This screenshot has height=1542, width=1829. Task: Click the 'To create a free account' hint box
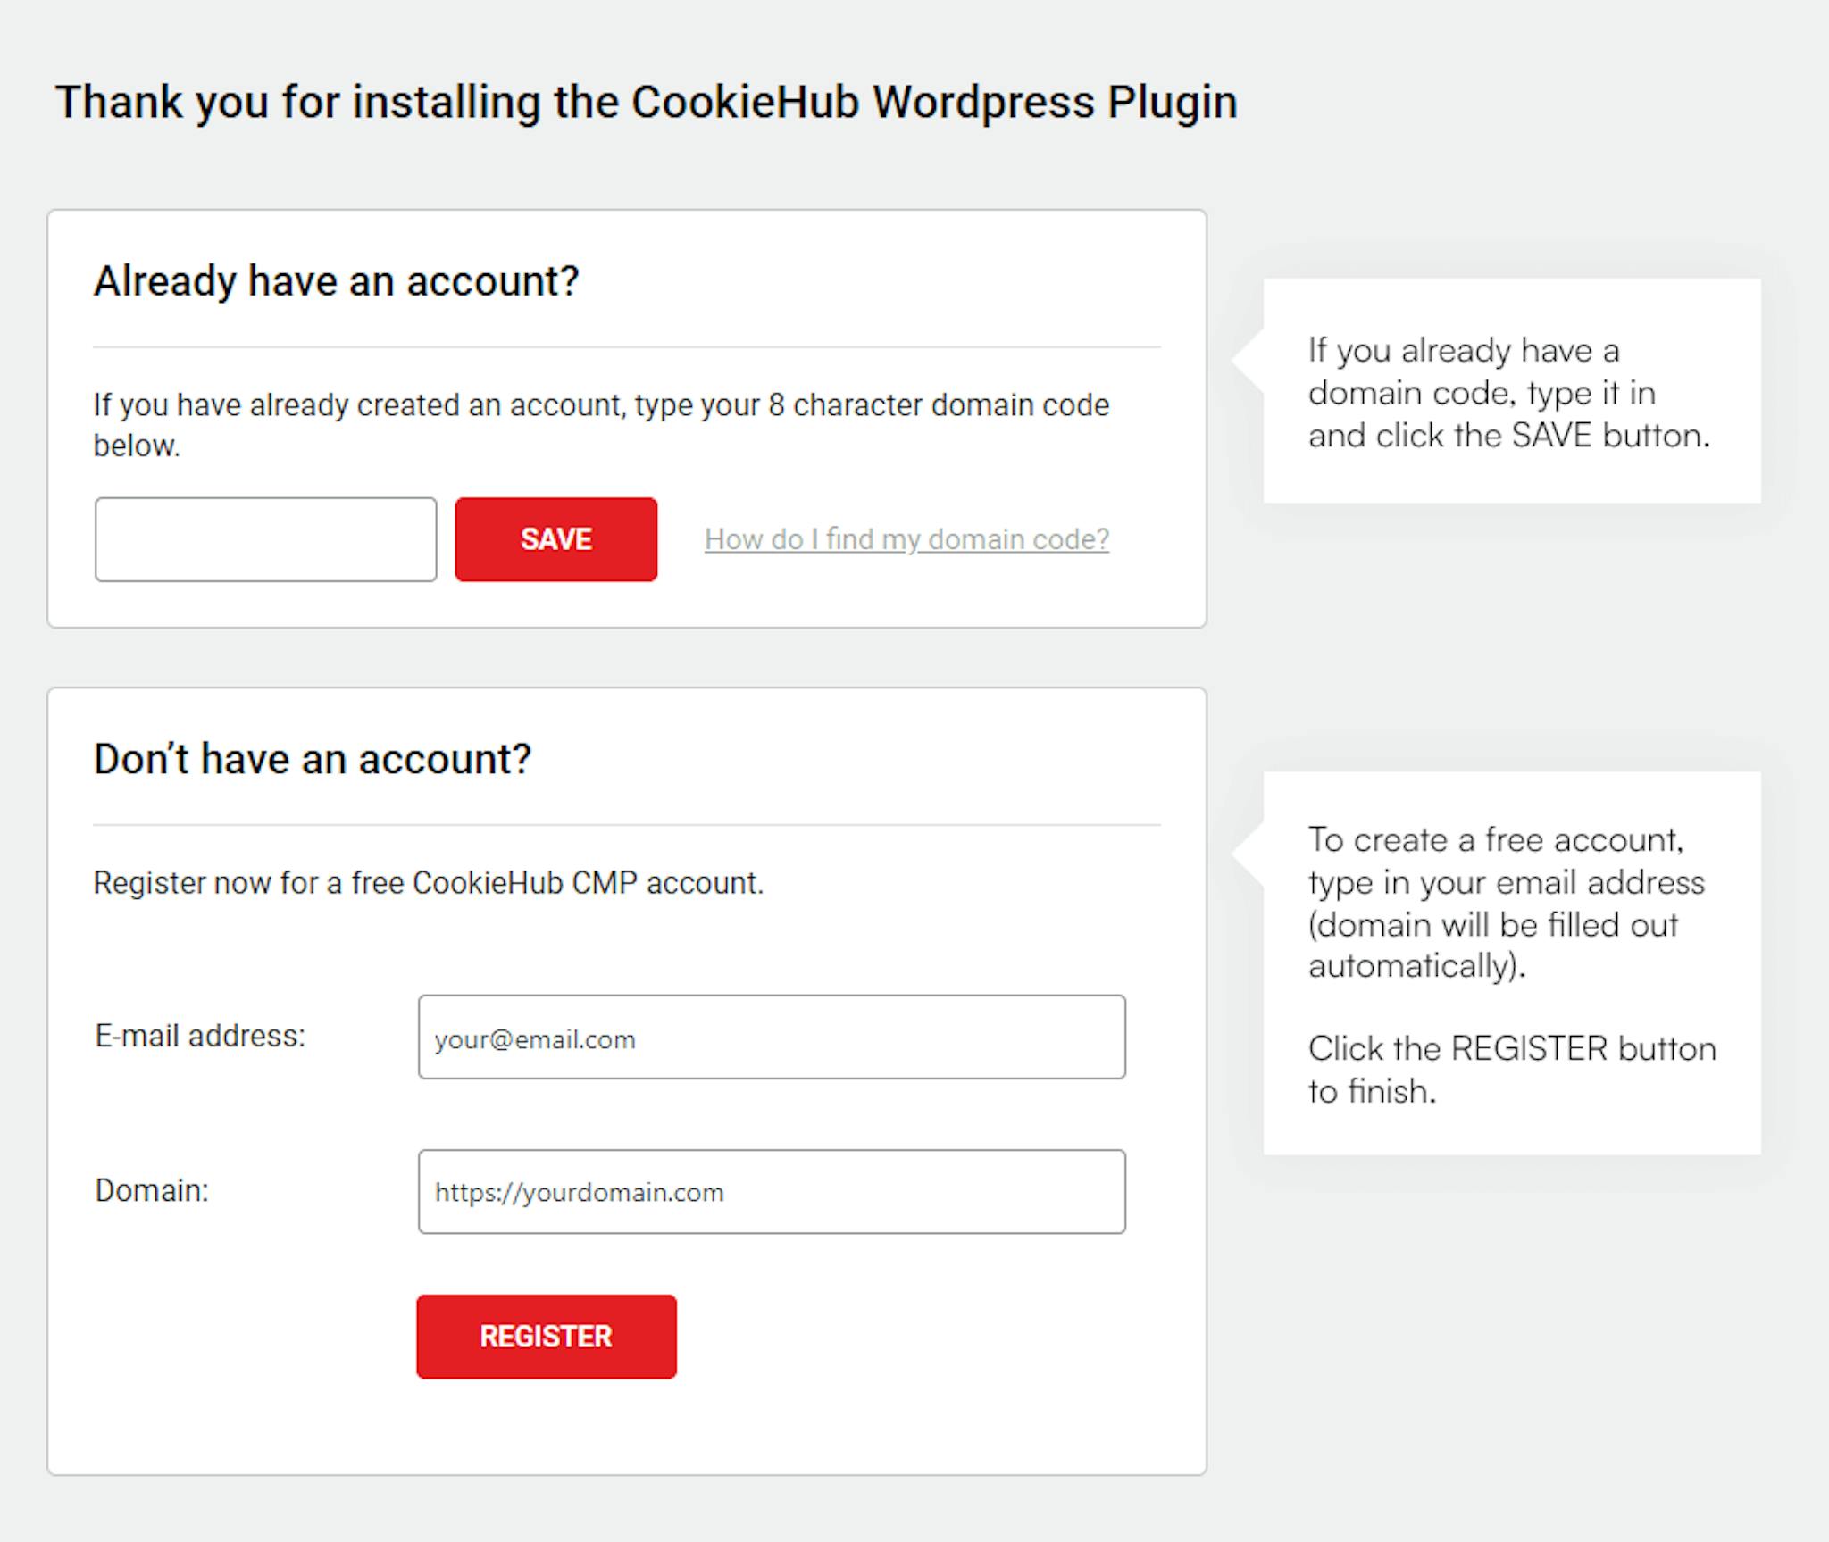(x=1512, y=963)
